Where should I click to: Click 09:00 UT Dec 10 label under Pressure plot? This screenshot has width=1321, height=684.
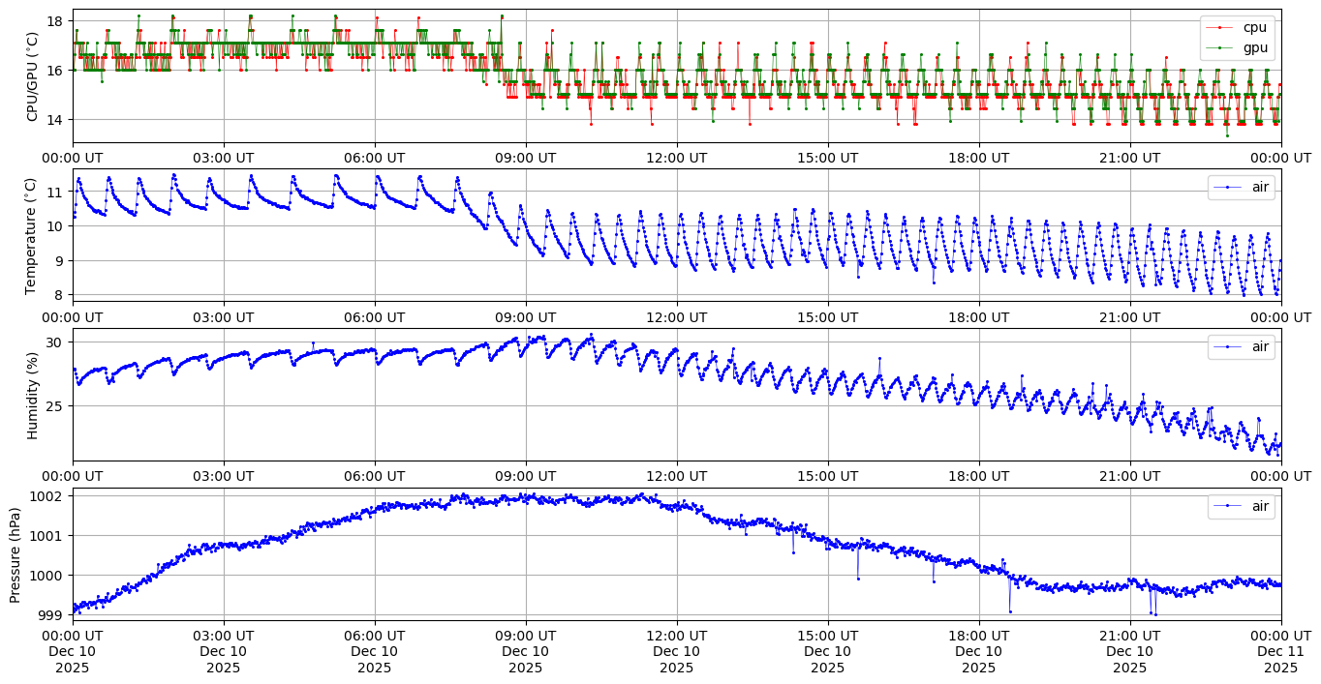click(526, 651)
